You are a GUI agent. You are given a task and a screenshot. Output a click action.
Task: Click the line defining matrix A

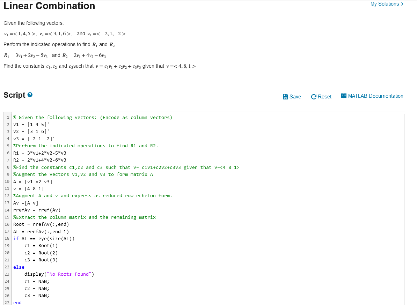point(32,181)
